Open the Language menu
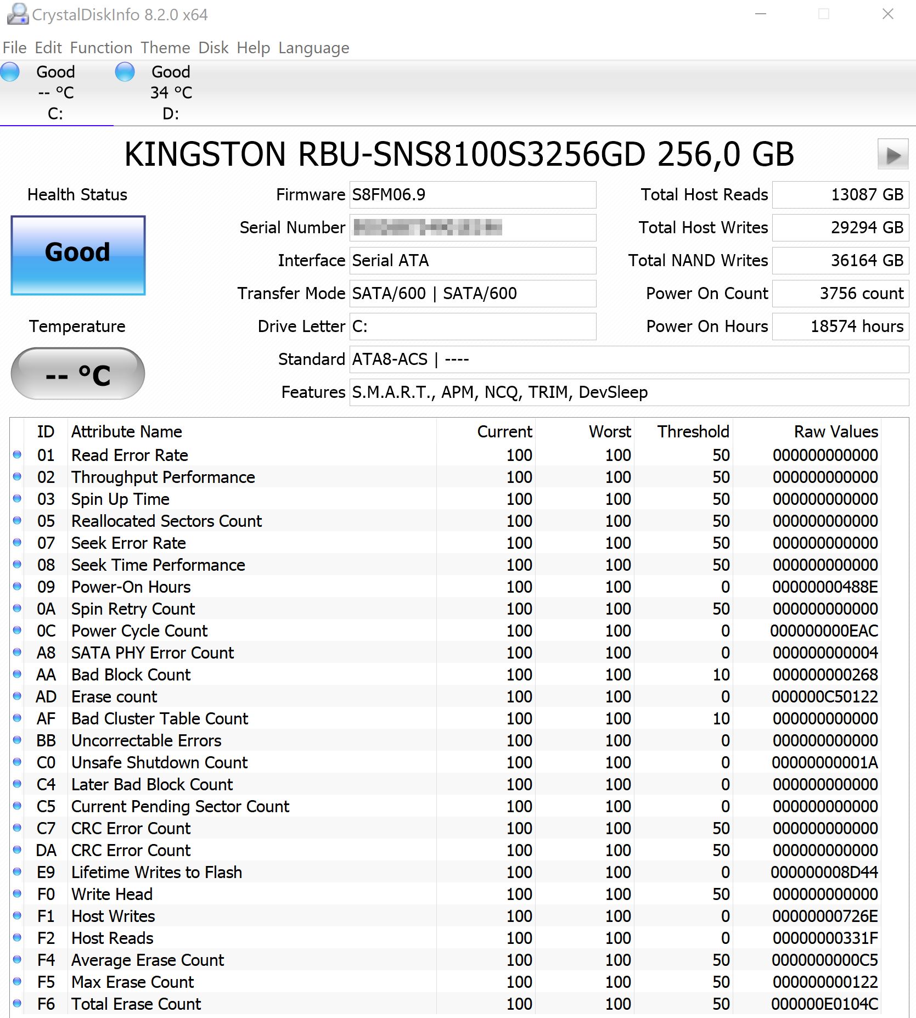The height and width of the screenshot is (1018, 916). (x=314, y=48)
